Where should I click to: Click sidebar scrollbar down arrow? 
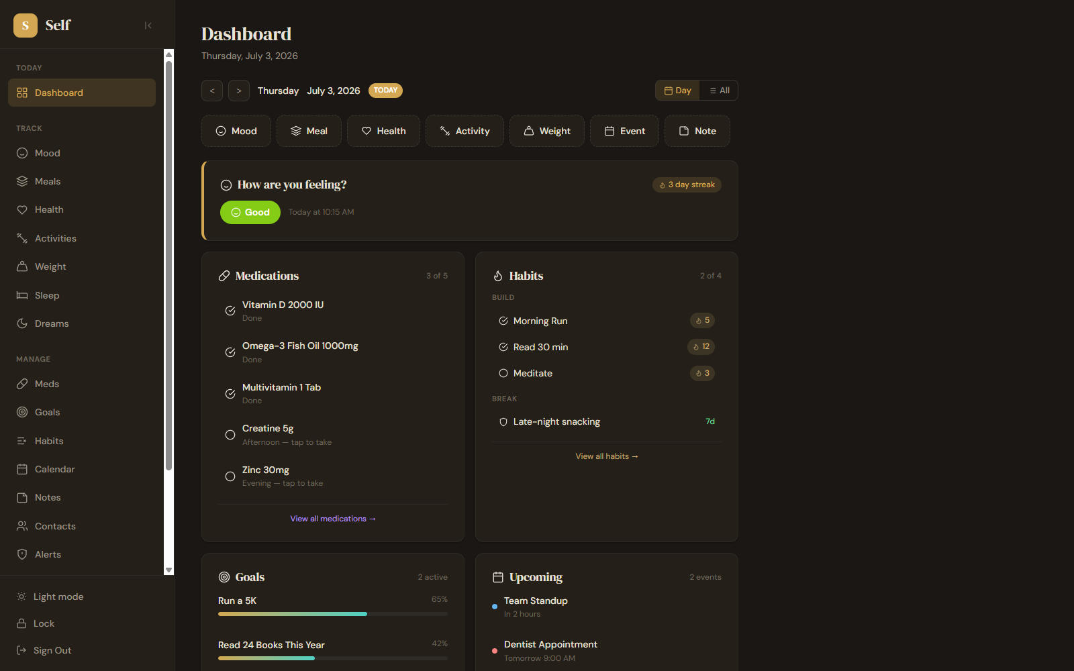coord(169,570)
